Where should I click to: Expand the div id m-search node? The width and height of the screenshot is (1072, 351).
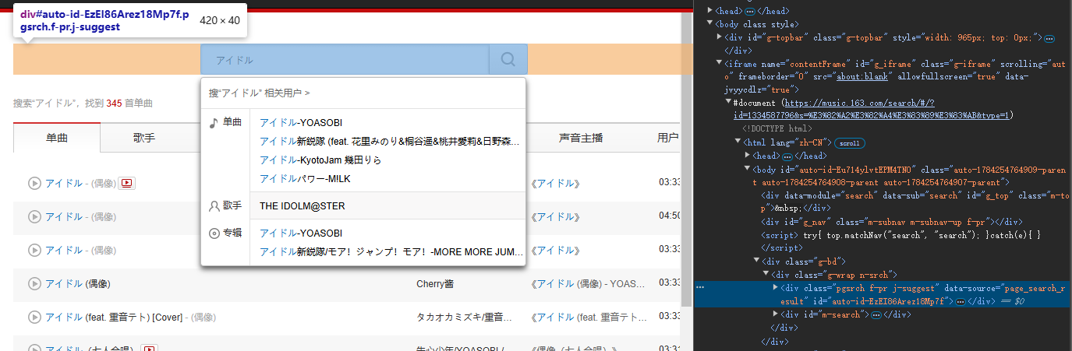(x=776, y=314)
